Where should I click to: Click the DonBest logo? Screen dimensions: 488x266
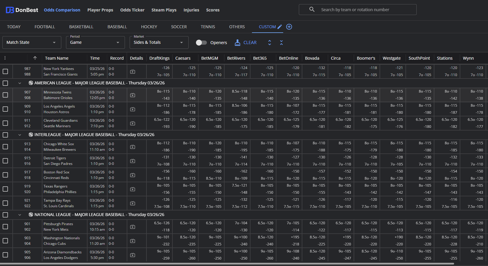(x=22, y=10)
